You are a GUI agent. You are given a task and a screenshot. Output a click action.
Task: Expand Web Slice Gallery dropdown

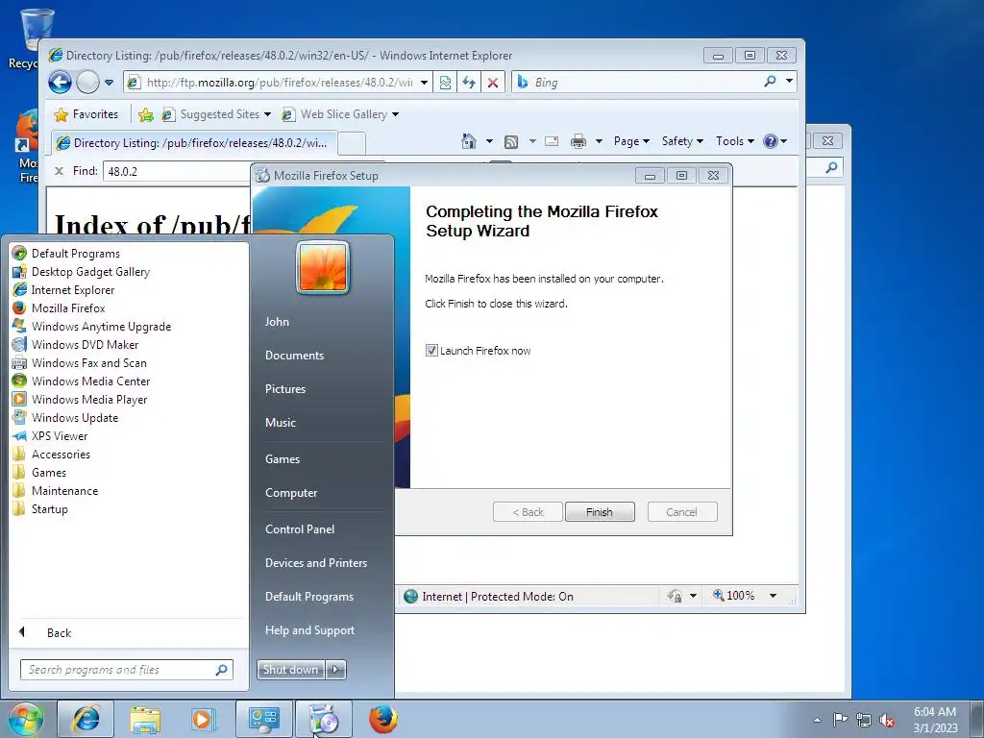click(395, 114)
